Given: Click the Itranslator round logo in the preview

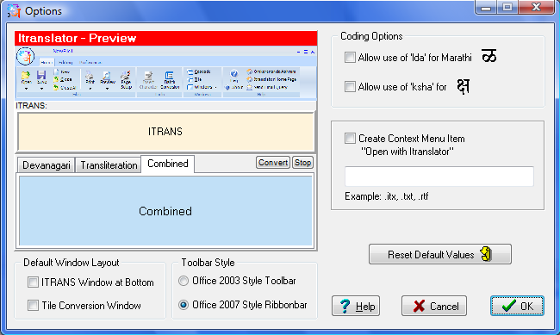Looking at the screenshot, I should 25,56.
